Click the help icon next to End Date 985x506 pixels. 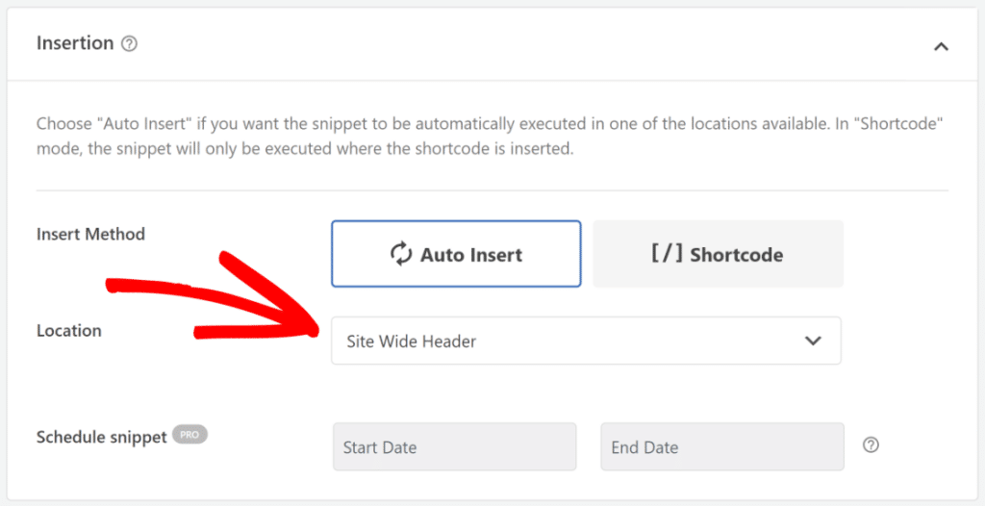pos(871,445)
